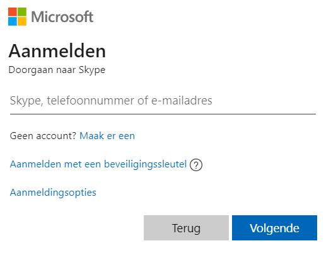
Task: Click the 'Geen account?' label
Action: pos(43,136)
